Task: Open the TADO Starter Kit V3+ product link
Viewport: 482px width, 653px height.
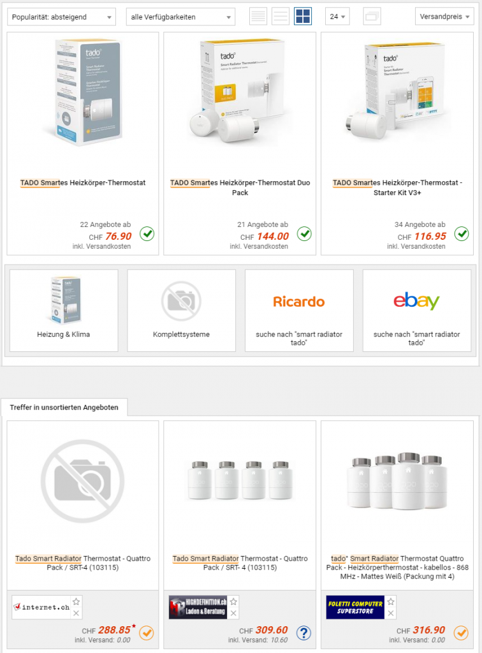Action: (x=397, y=187)
